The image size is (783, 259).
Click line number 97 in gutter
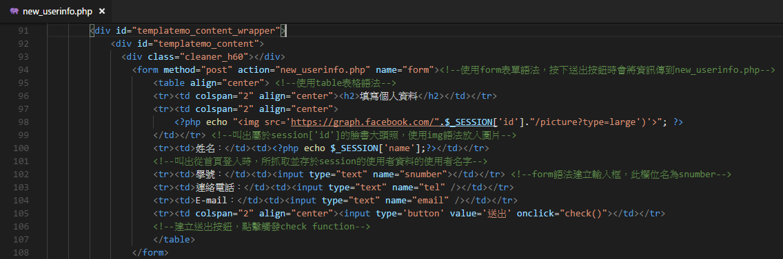23,109
